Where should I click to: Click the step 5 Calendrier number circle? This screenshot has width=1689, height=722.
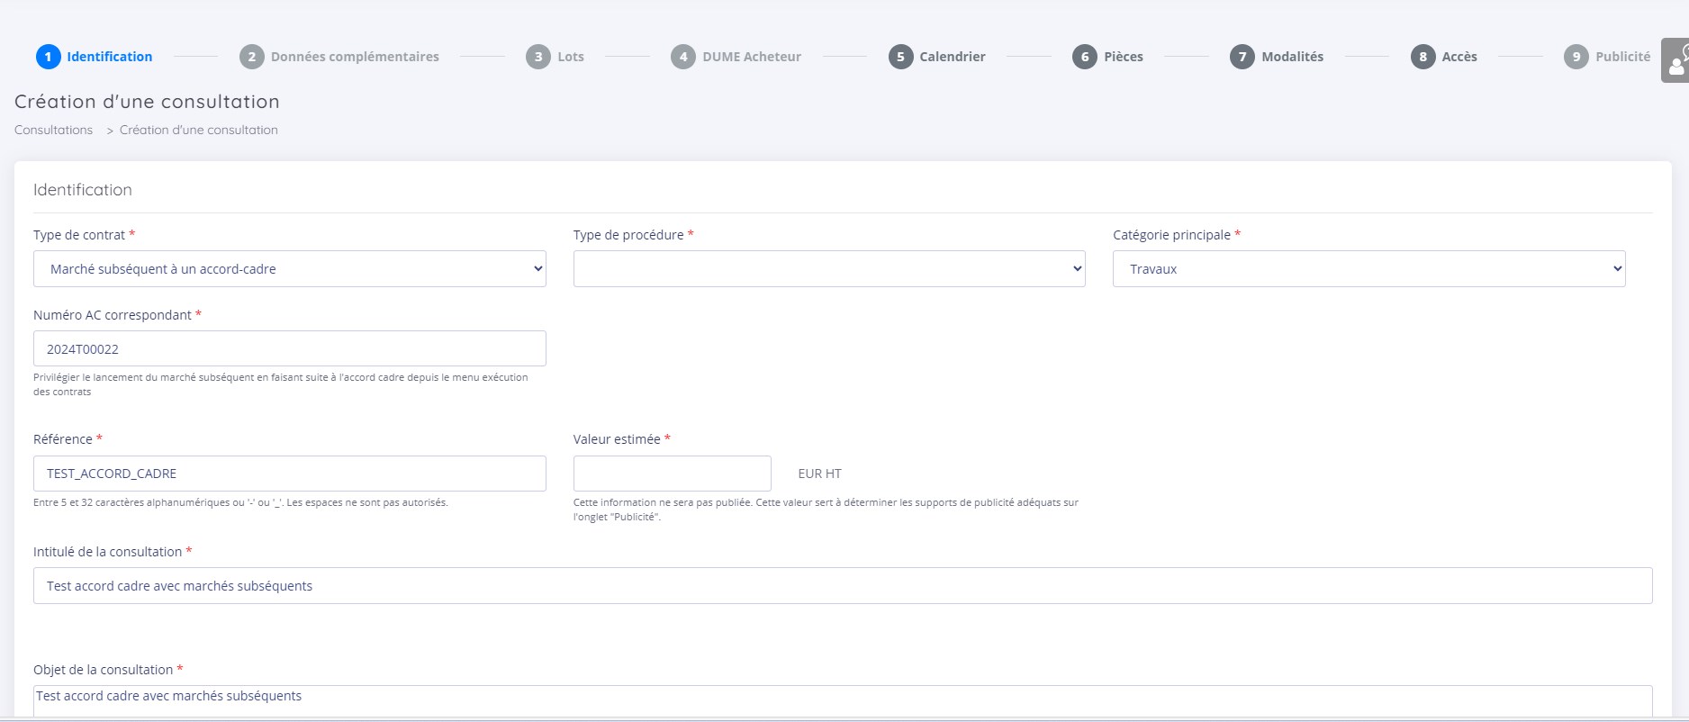(900, 57)
